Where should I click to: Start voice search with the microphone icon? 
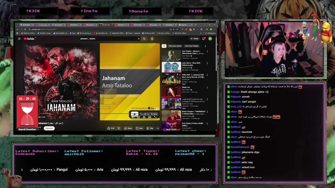[152, 39]
